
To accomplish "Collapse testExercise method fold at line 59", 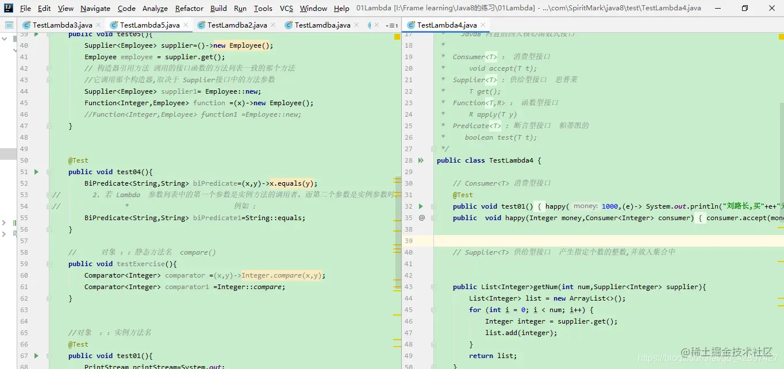I will pos(49,264).
